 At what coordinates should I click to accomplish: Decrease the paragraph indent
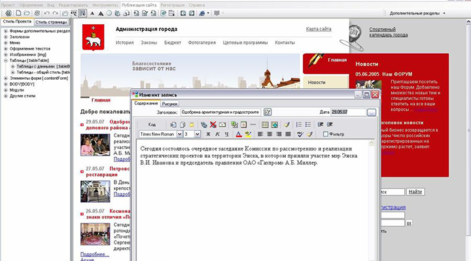coord(321,124)
